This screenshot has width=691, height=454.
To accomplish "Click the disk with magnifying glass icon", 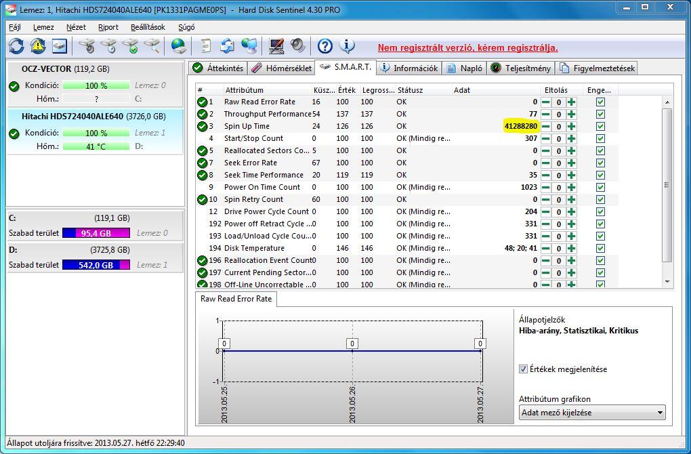I will [152, 46].
